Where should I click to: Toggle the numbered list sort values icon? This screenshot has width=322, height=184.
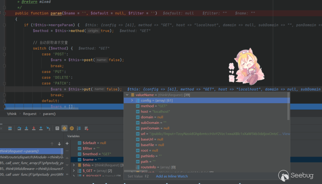pos(79,128)
